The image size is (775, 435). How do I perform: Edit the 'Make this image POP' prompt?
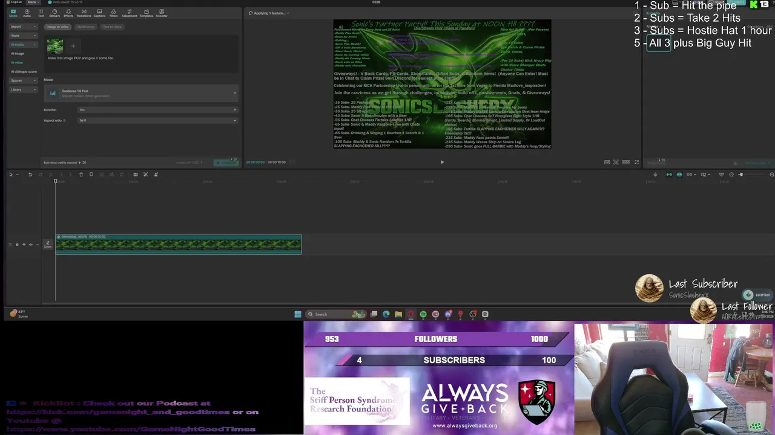point(81,58)
